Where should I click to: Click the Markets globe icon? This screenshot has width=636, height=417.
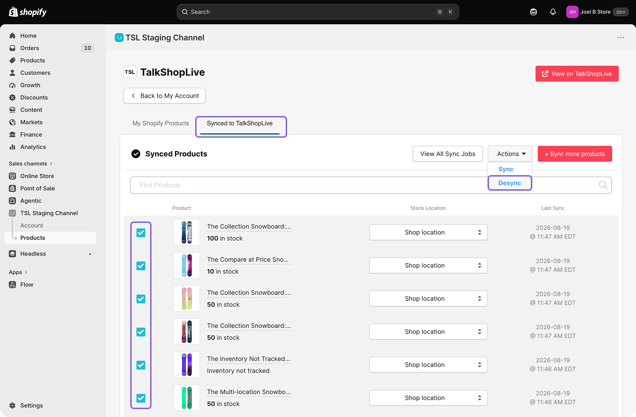(x=12, y=122)
